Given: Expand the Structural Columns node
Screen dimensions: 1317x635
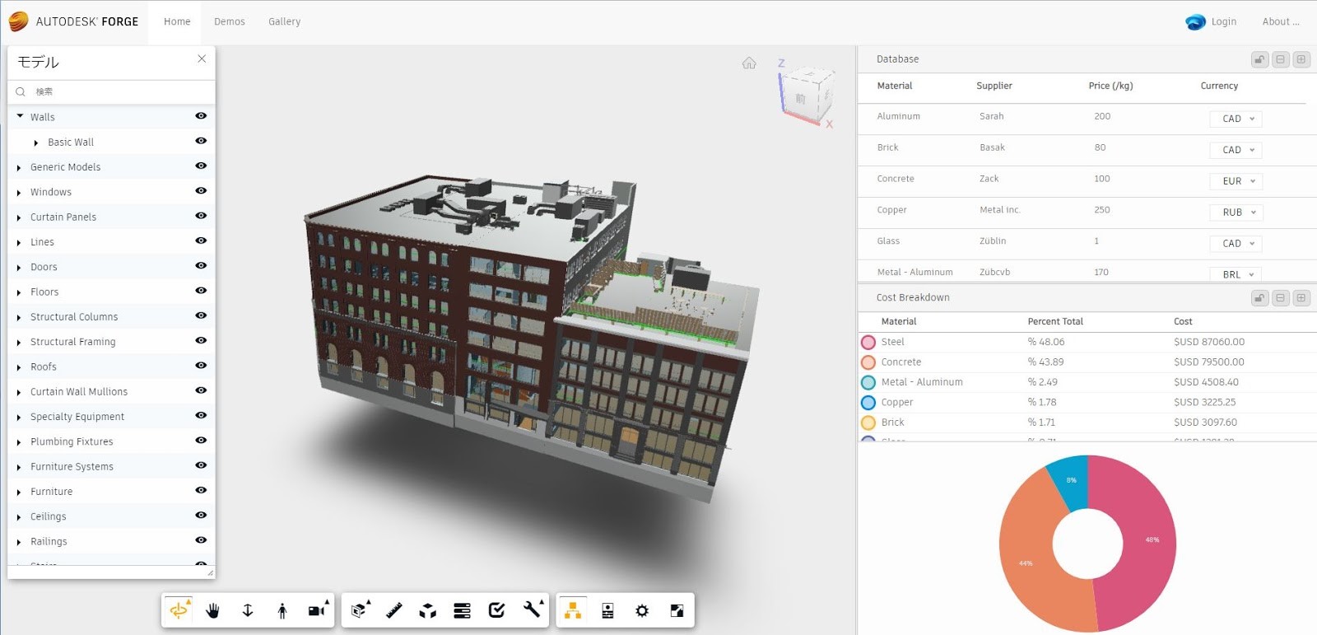Looking at the screenshot, I should (19, 317).
